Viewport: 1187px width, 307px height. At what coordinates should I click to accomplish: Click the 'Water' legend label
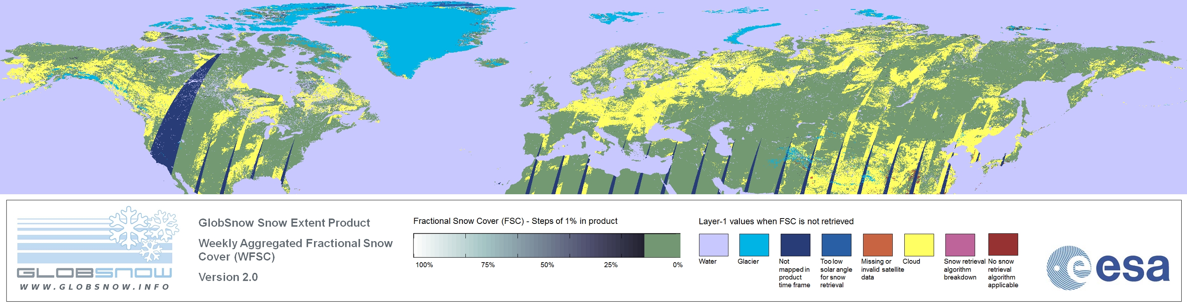click(x=707, y=261)
